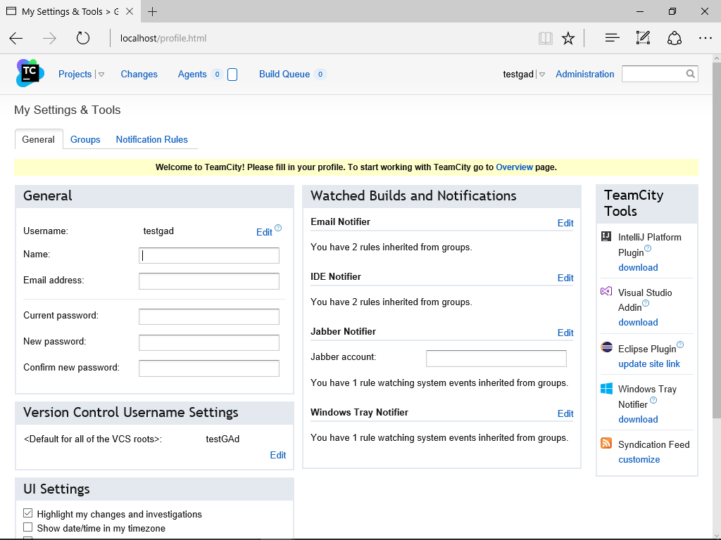Focus the New password field
Viewport: 721px width, 540px height.
pos(208,342)
